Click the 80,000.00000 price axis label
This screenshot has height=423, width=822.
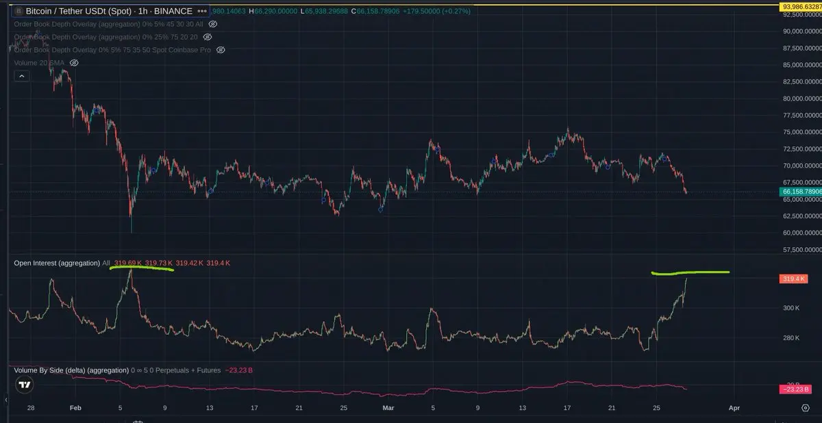click(x=801, y=99)
